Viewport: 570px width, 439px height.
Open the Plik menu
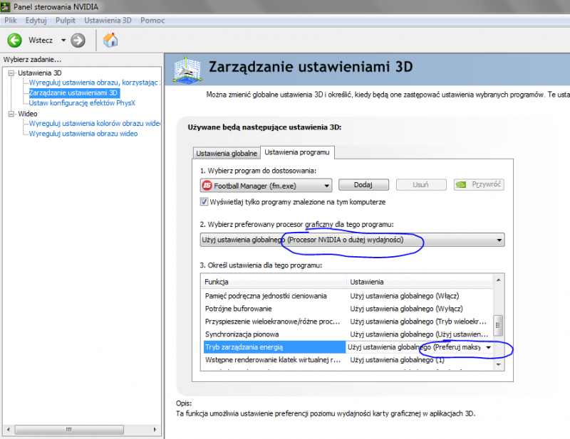pyautogui.click(x=10, y=21)
